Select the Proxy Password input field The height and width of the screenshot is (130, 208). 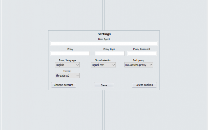pyautogui.click(x=142, y=54)
